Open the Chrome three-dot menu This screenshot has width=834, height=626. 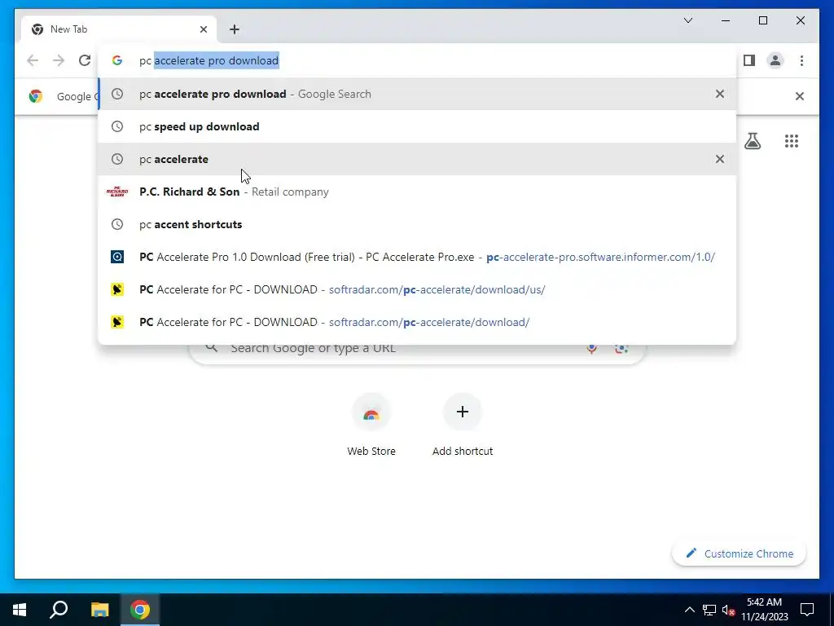click(x=801, y=60)
